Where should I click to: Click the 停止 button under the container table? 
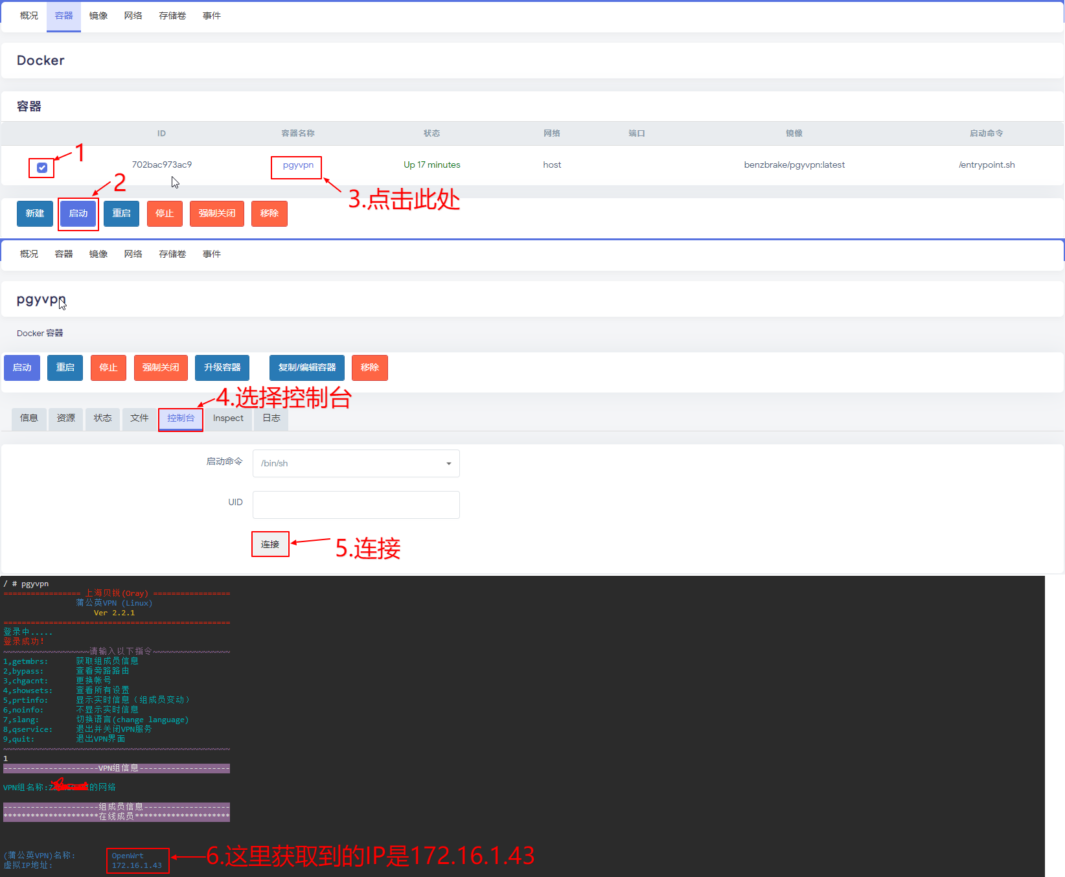[x=165, y=214]
